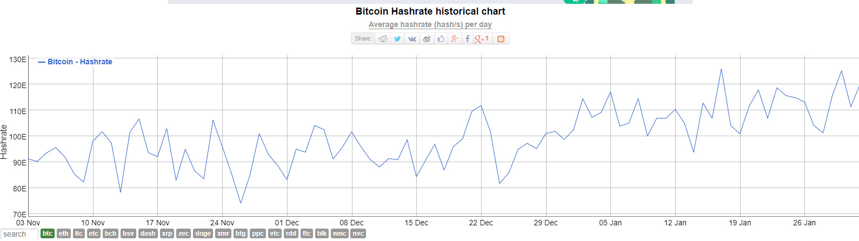Click the 70E y-axis label

(20, 214)
